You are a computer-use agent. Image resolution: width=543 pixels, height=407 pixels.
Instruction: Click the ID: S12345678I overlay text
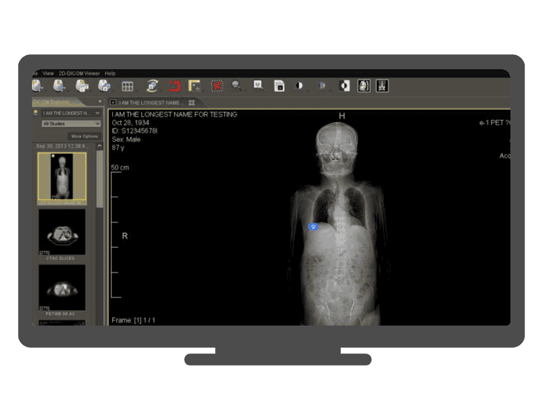134,131
